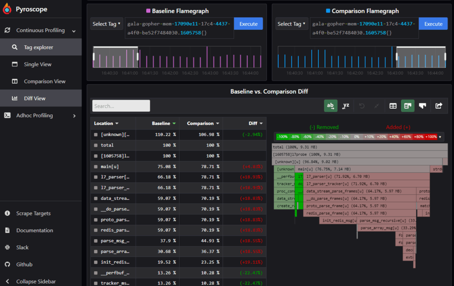Click the flamegraph search input field
Screen dimensions: 454x286
coord(121,106)
